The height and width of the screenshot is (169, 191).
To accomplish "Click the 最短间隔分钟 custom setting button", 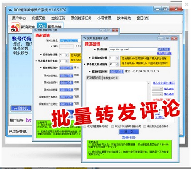I will pos(66,68).
